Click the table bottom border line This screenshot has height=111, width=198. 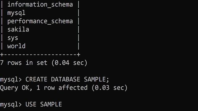tap(40, 55)
